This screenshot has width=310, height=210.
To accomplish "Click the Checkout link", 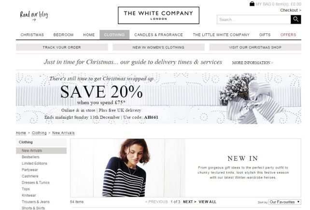I will 291,10.
